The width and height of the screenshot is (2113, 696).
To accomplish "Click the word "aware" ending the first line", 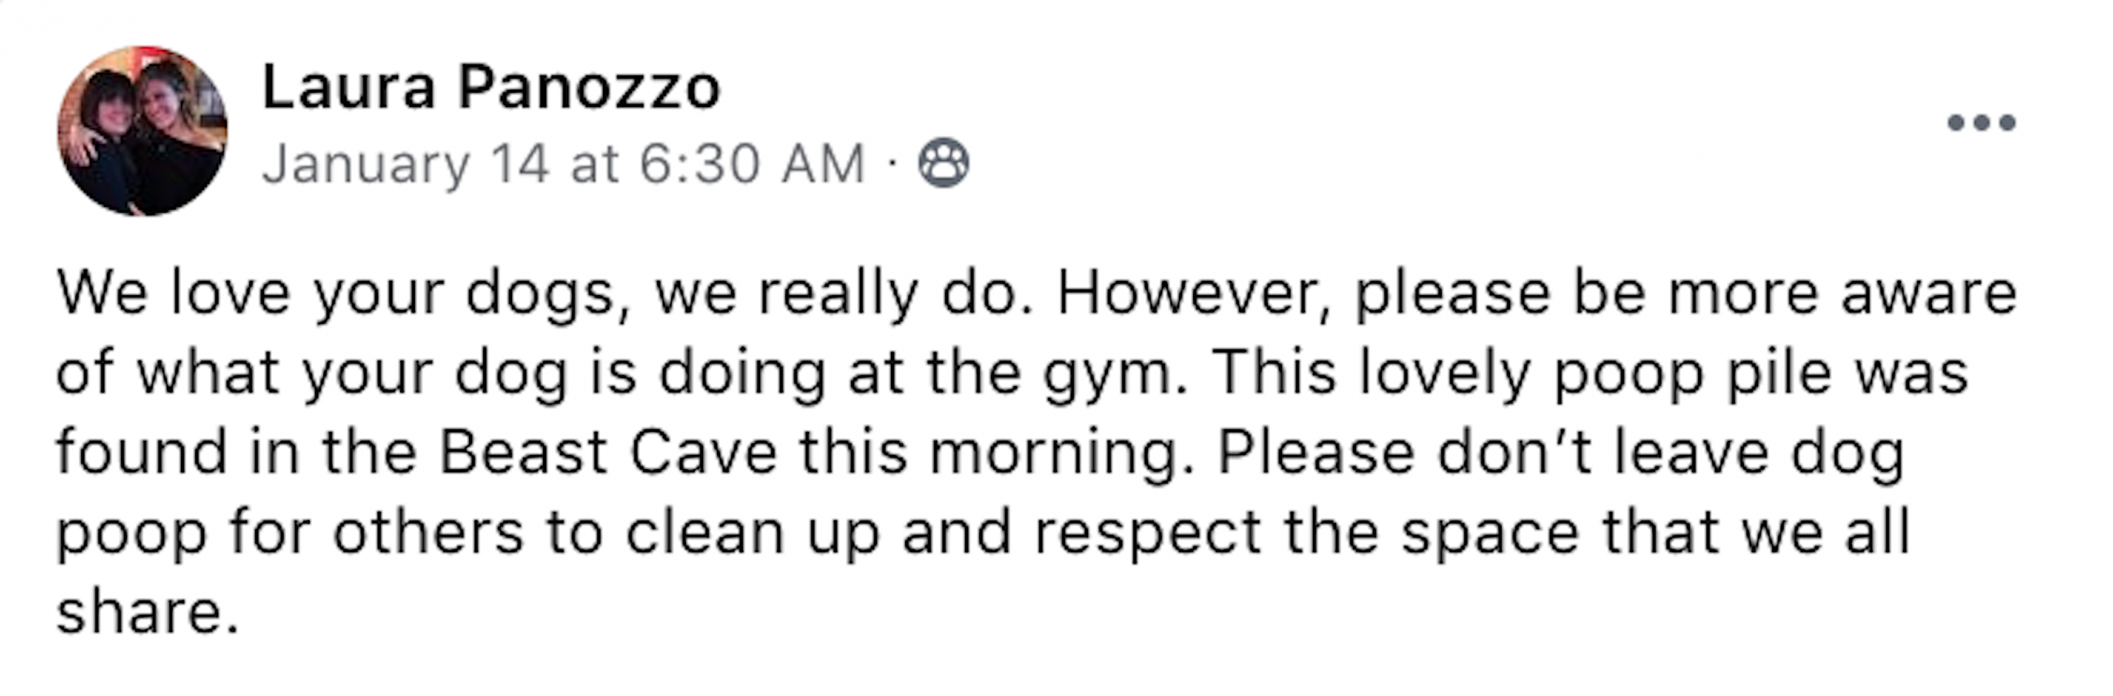I will pyautogui.click(x=1928, y=294).
